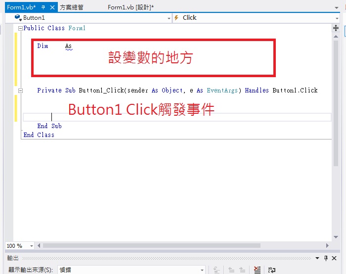Click the Button1 object icon
This screenshot has width=346, height=274.
tap(18, 17)
